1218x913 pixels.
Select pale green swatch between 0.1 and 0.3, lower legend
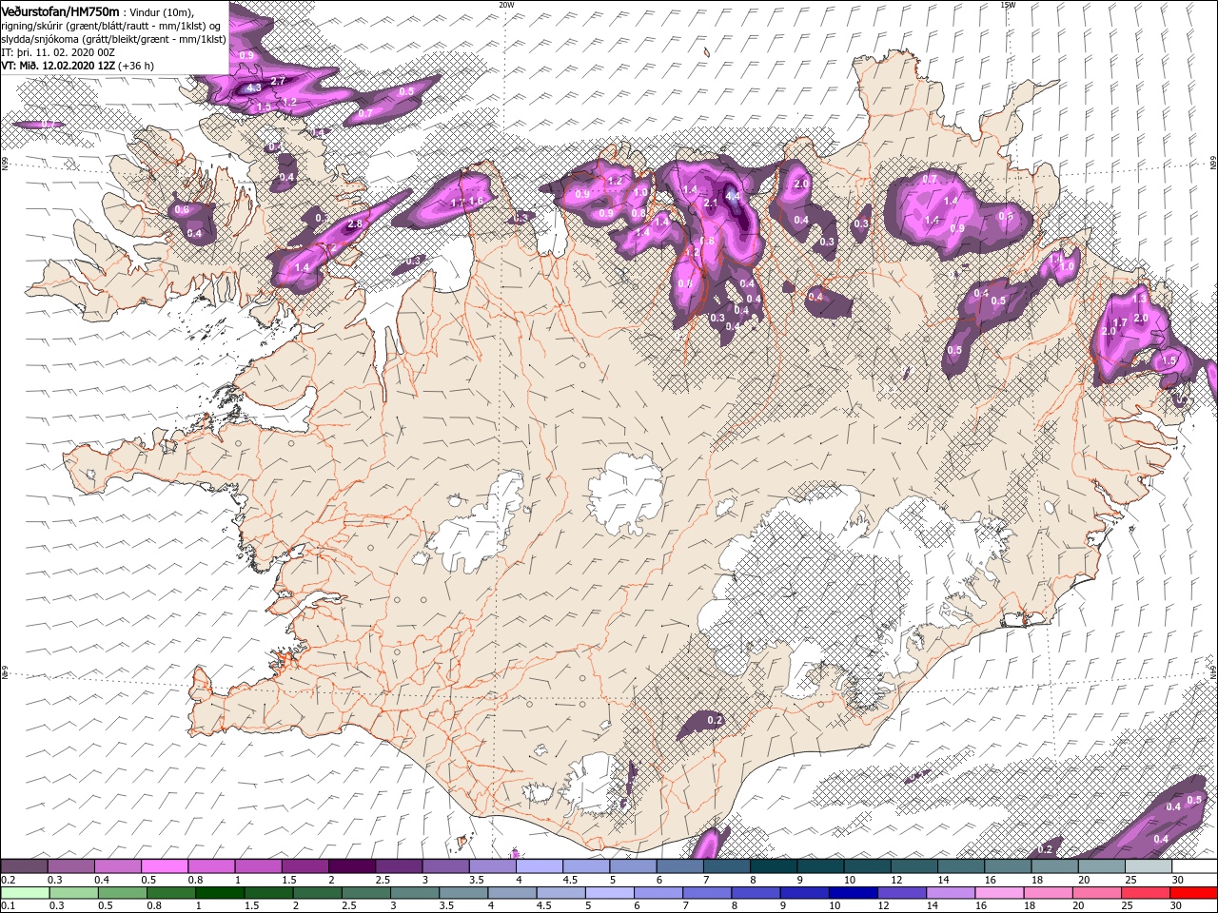(26, 892)
